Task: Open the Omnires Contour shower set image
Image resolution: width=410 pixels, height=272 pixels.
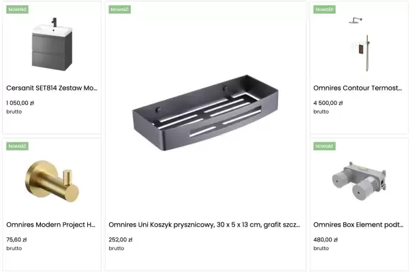Action: tap(358, 44)
